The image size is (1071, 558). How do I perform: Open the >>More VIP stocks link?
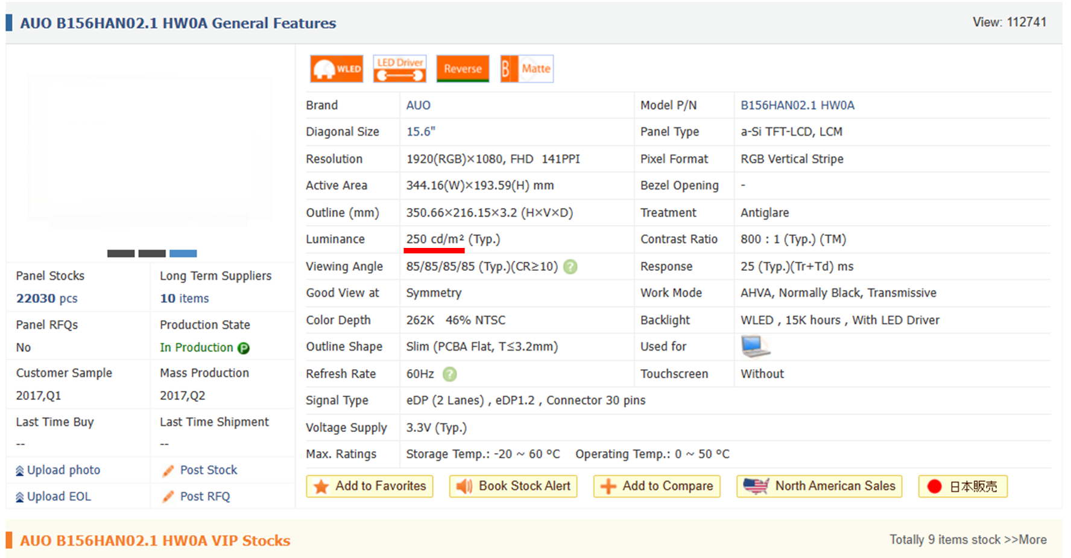pyautogui.click(x=1025, y=539)
